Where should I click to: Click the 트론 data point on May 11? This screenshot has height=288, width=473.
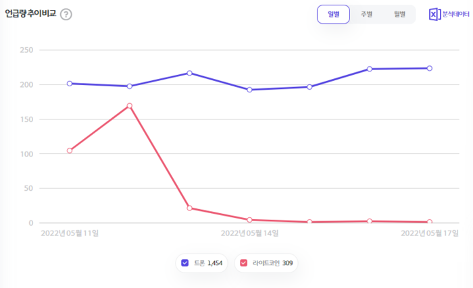pyautogui.click(x=70, y=84)
